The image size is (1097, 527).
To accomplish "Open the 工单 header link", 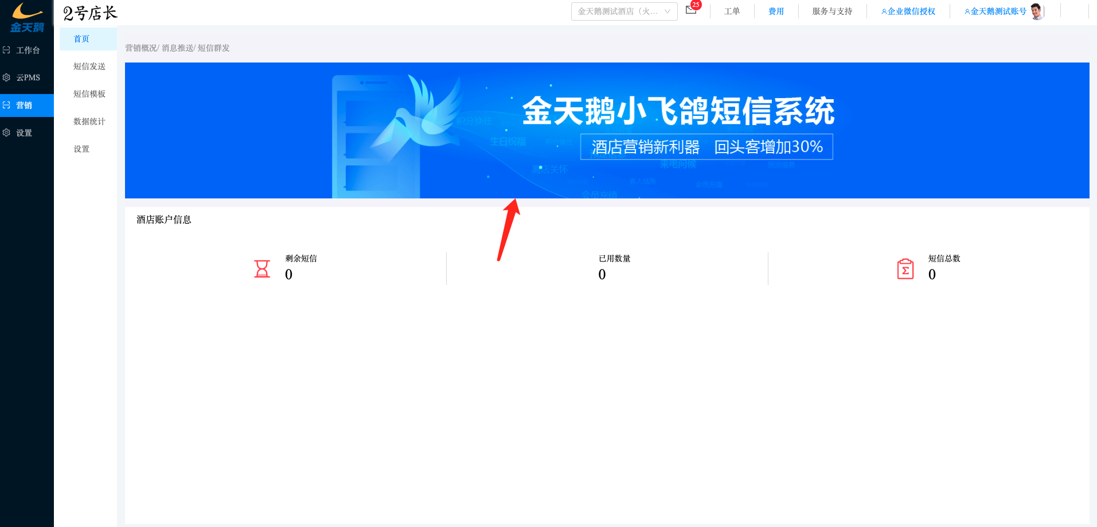I will click(732, 11).
